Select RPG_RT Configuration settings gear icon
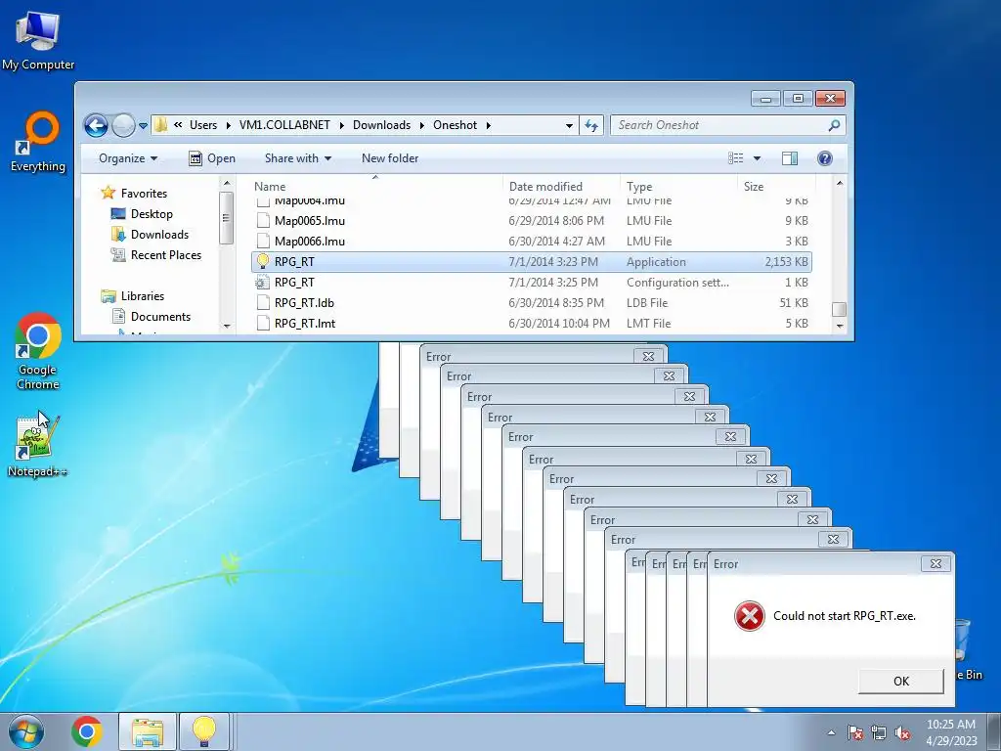The image size is (1001, 751). pos(262,283)
